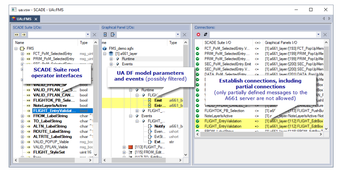Viewport: 340px width, 170px height.
Task: Click the <=> direction column header
Action: tap(258, 43)
